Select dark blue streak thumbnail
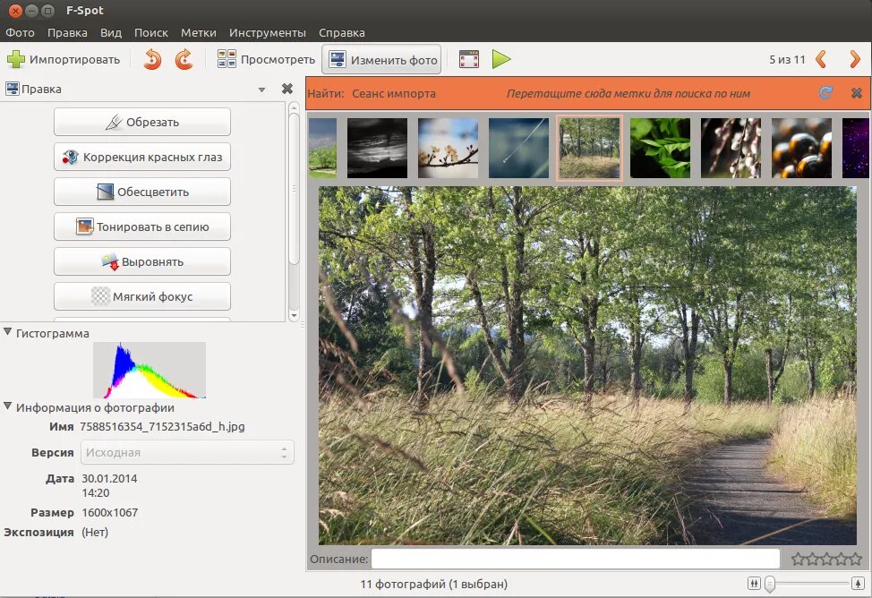The width and height of the screenshot is (872, 598). click(x=519, y=148)
